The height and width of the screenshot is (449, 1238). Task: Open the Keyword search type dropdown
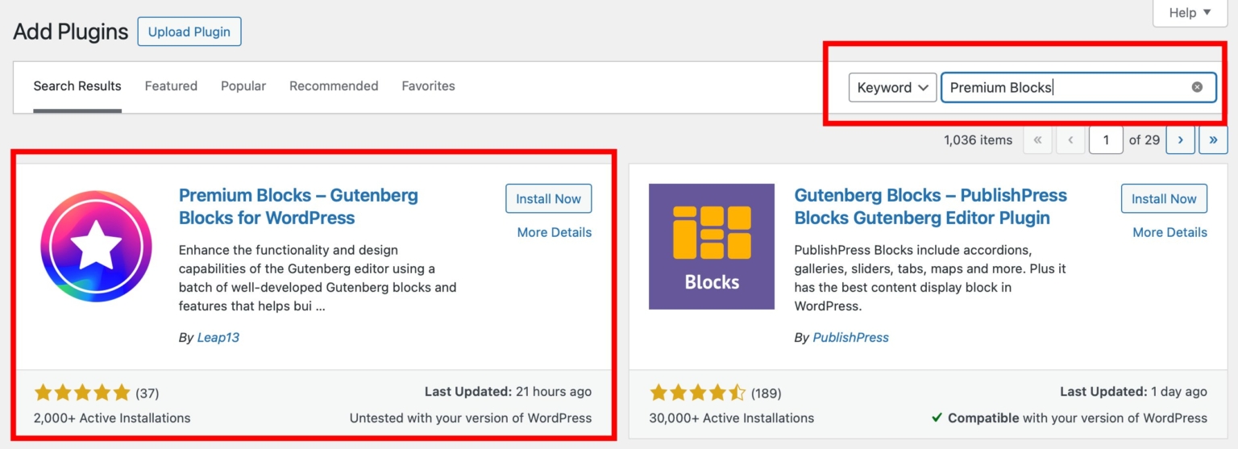click(892, 87)
